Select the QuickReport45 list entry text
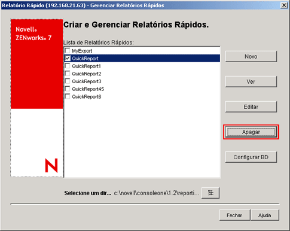The width and height of the screenshot is (290, 231). coord(88,89)
